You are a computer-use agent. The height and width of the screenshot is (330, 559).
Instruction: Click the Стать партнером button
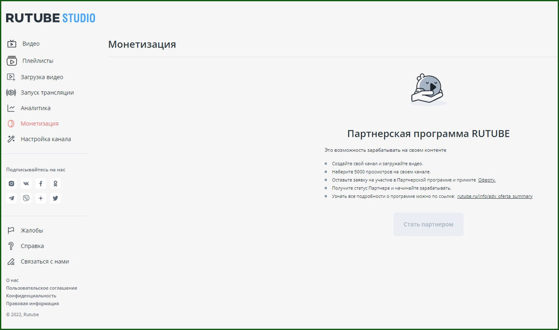click(x=428, y=224)
